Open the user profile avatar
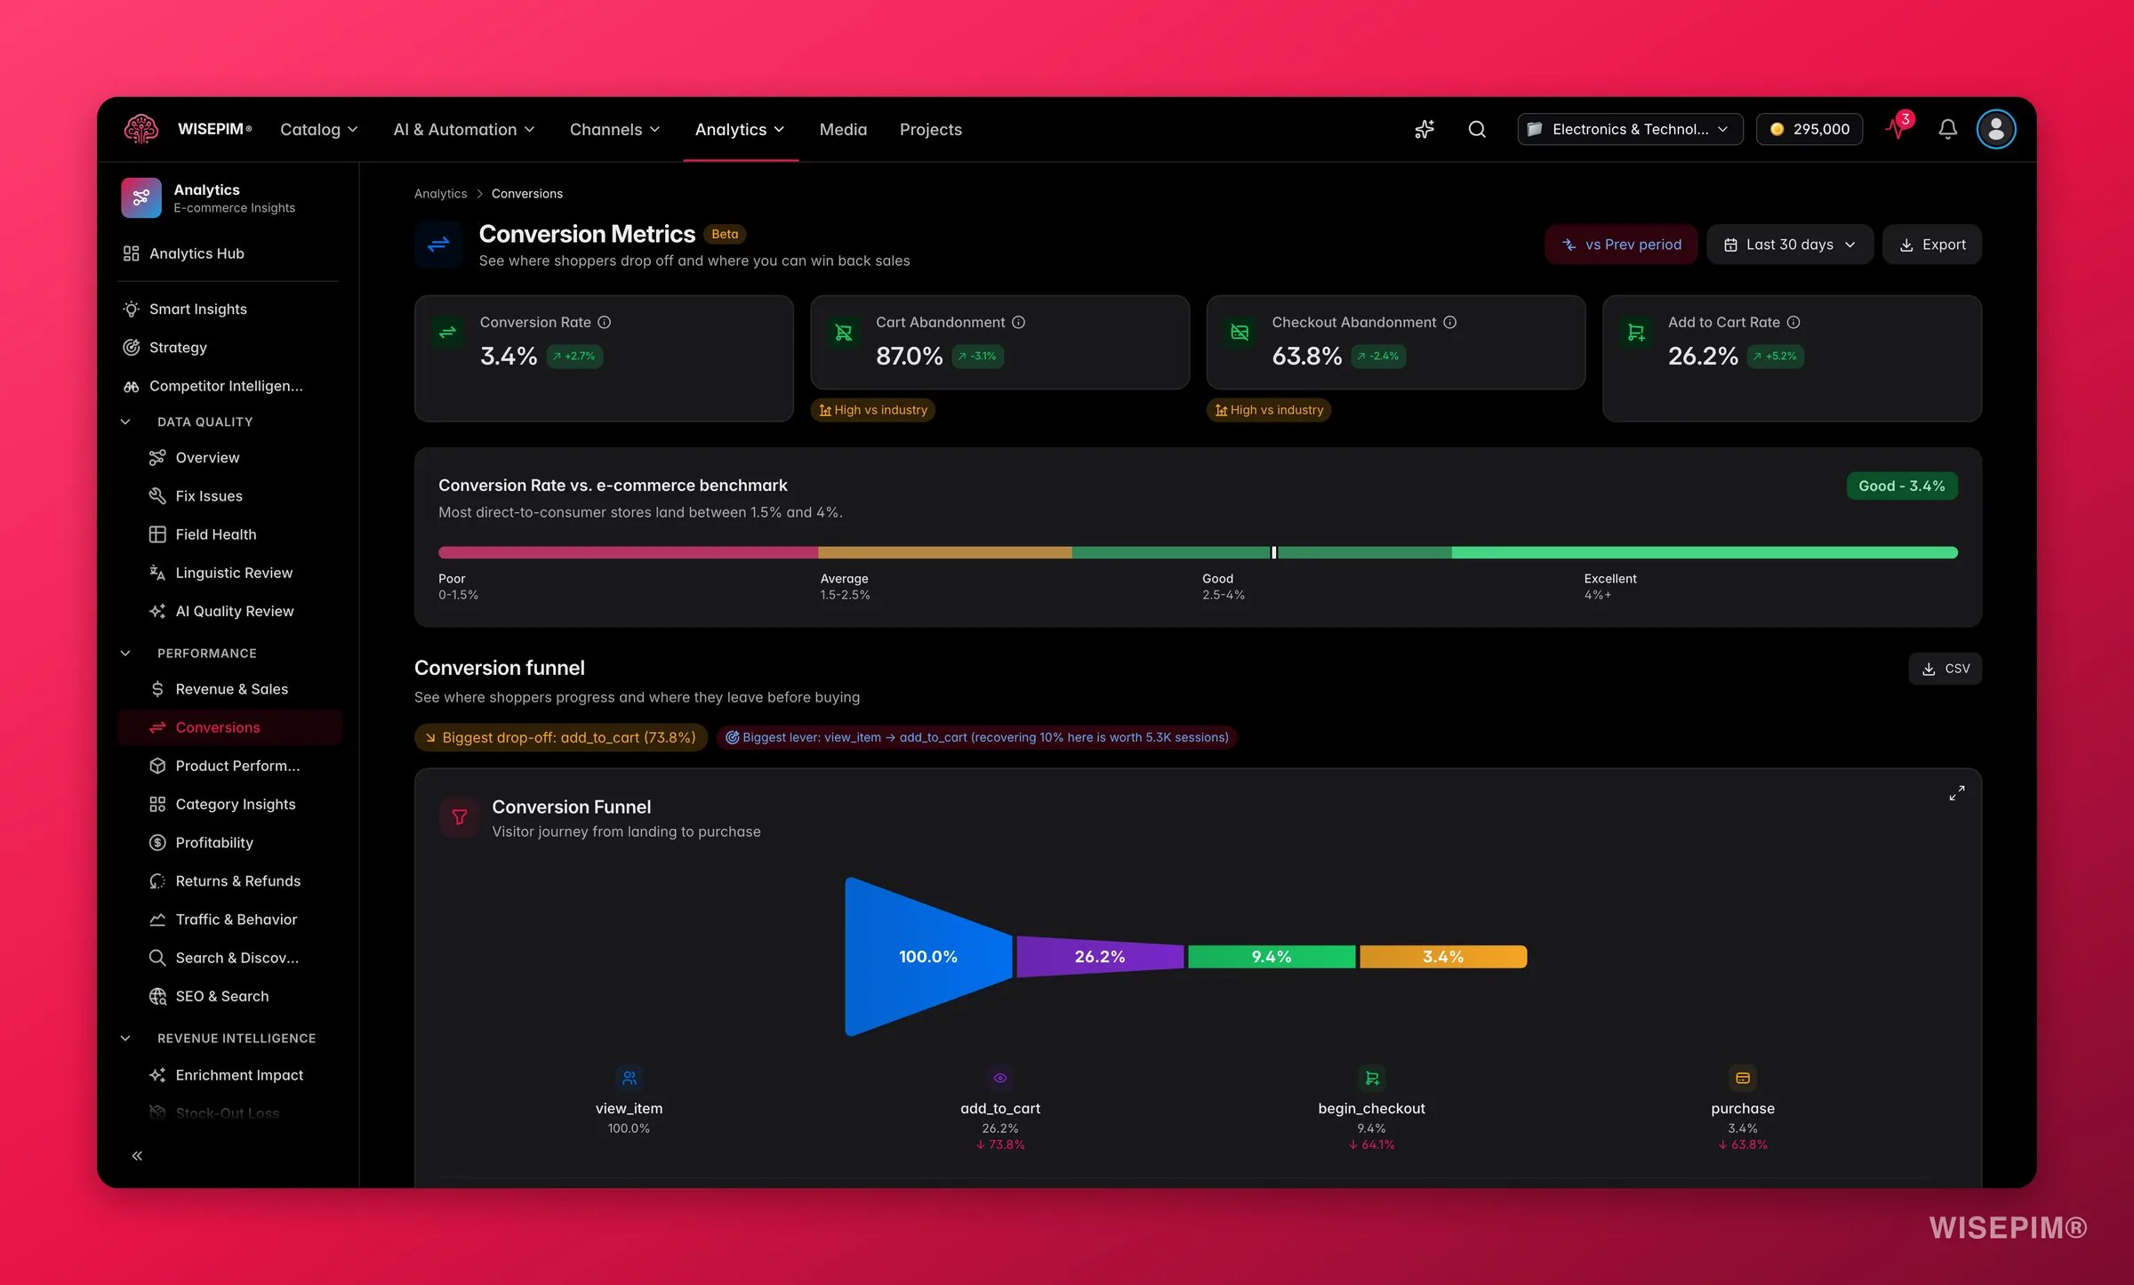 [x=1996, y=129]
